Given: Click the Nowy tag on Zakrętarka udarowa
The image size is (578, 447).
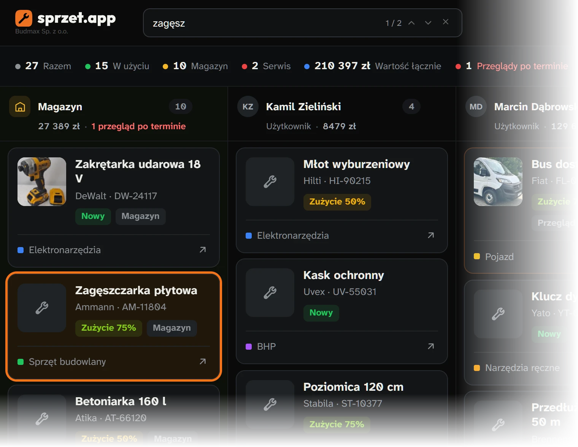Looking at the screenshot, I should tap(93, 216).
